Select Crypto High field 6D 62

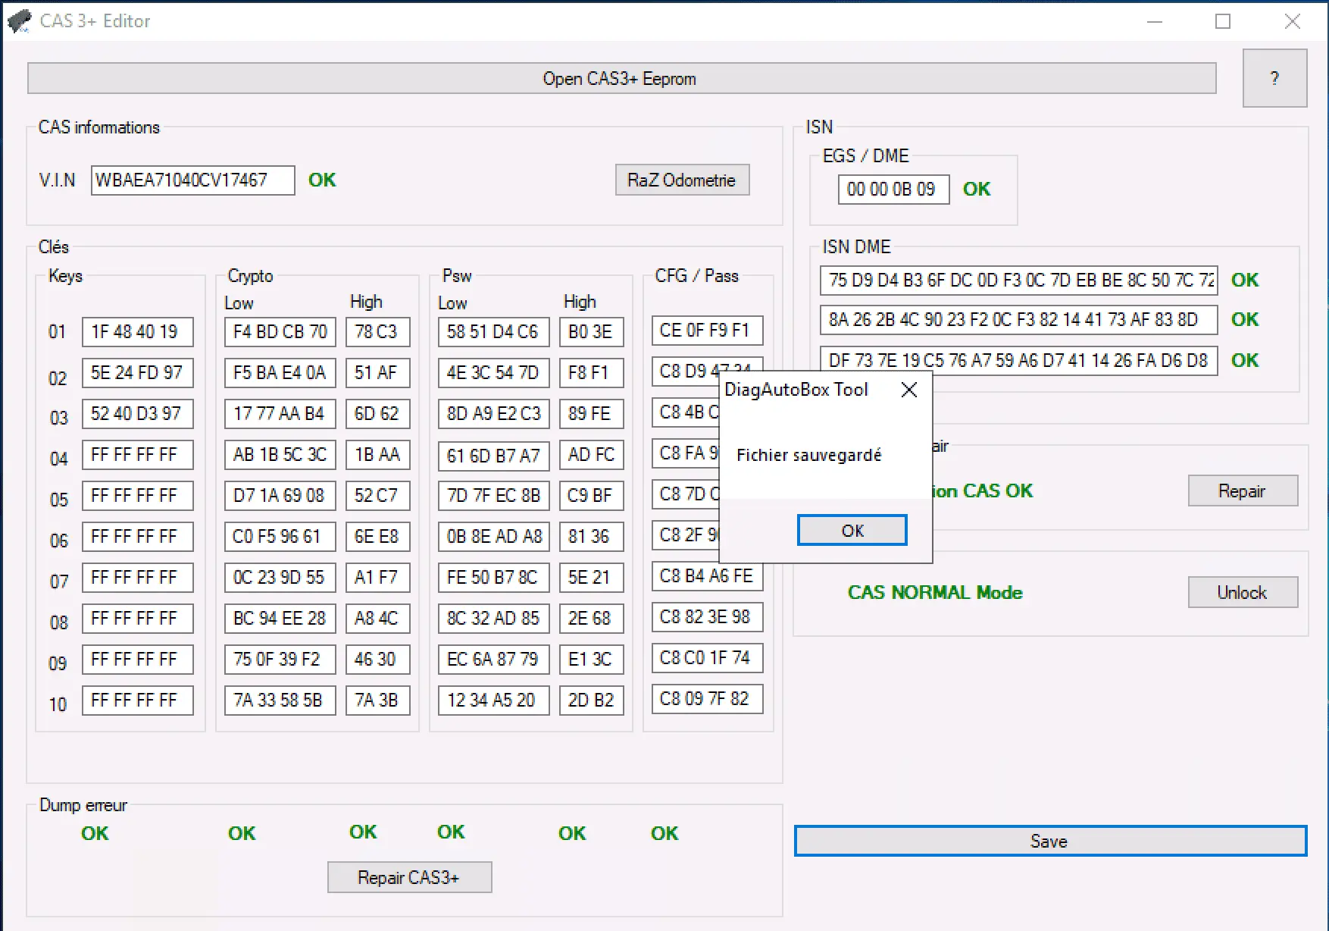[377, 413]
